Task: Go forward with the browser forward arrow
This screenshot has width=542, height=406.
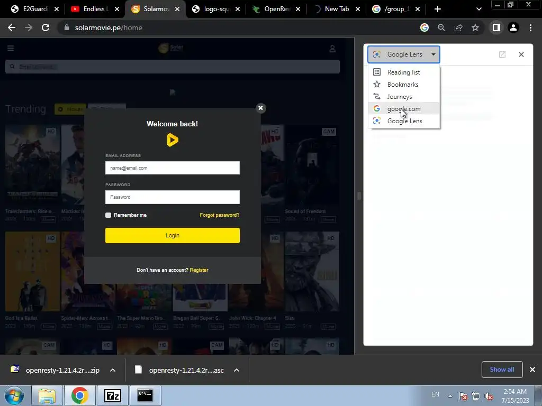Action: [29, 27]
